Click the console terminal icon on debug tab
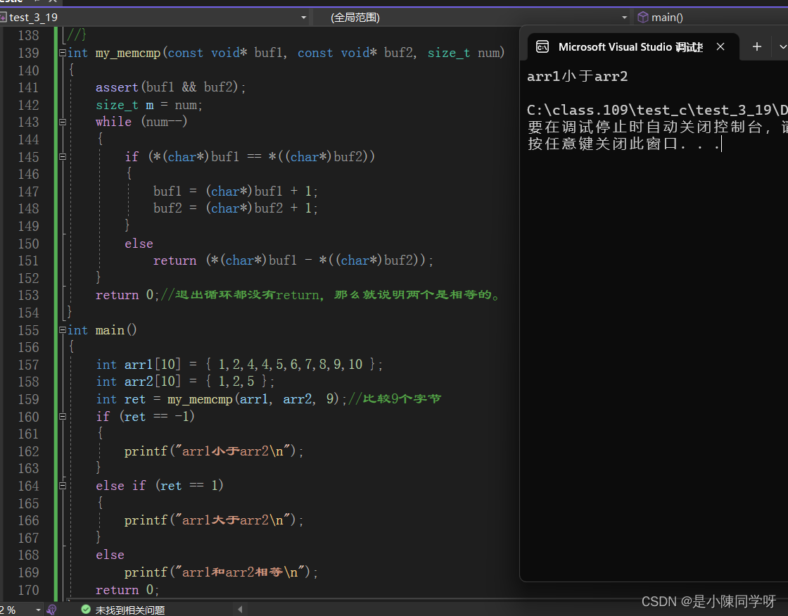 tap(542, 47)
